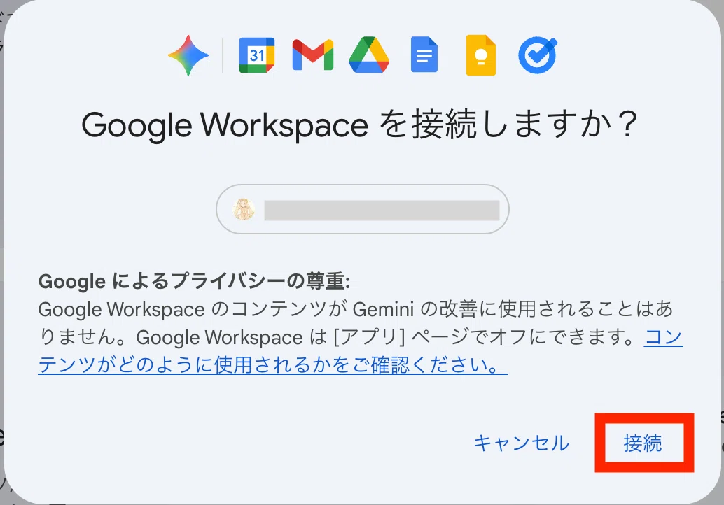
Task: Select the Google Drive triangle icon
Action: (368, 55)
